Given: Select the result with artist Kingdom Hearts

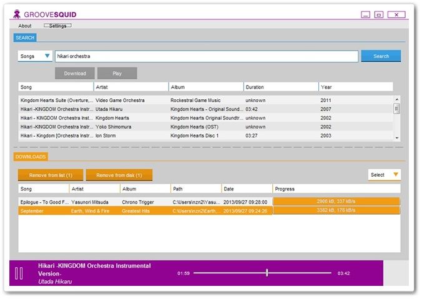Looking at the screenshot, I should coord(205,118).
